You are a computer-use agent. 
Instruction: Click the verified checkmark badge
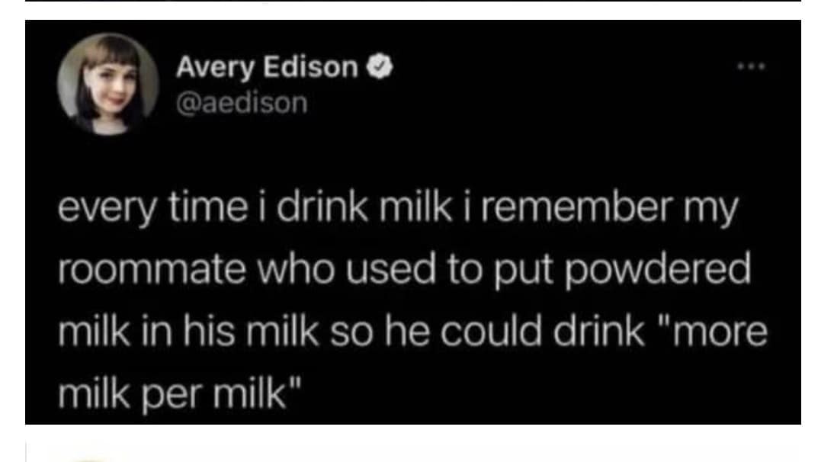(x=380, y=67)
